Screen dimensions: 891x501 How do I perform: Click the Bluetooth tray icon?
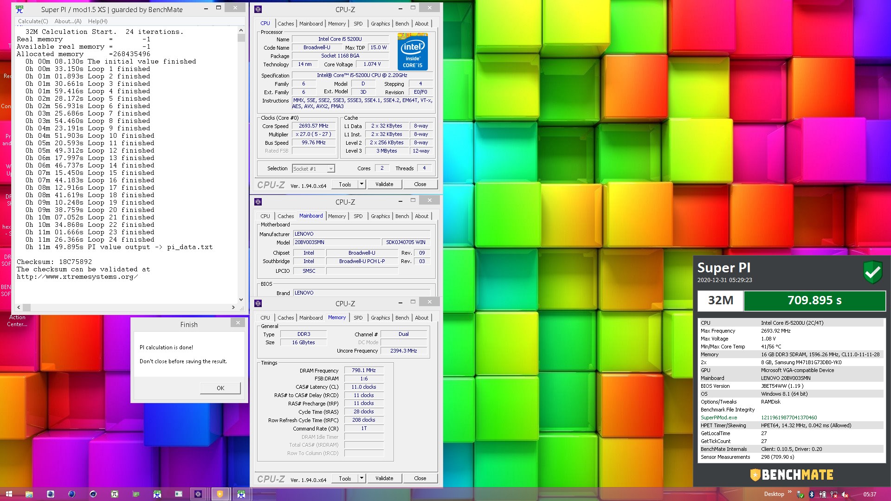[812, 495]
